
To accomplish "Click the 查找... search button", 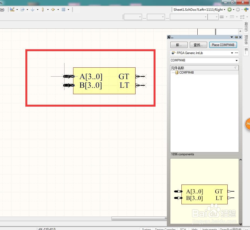I will 198,45.
